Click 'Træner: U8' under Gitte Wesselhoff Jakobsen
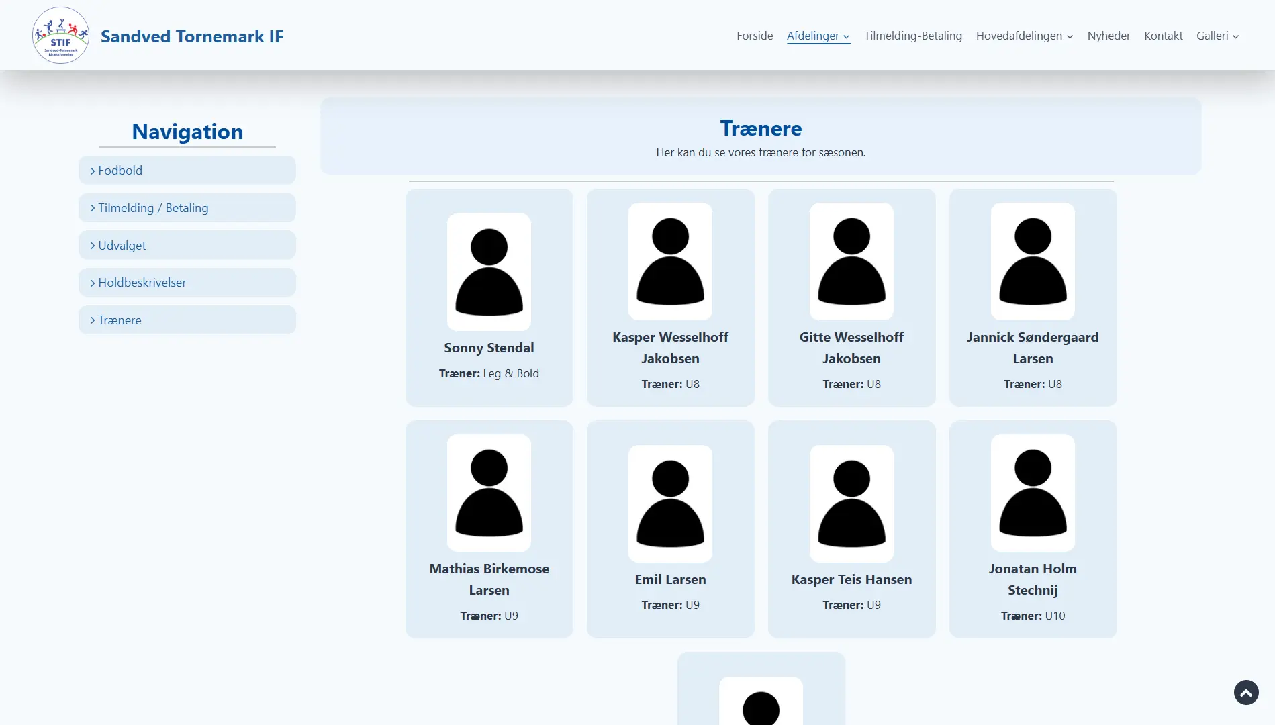The height and width of the screenshot is (725, 1275). coord(851,384)
